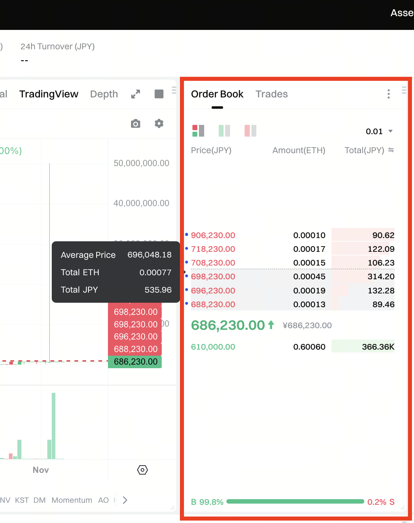Expand the chart to fullscreen

point(135,94)
